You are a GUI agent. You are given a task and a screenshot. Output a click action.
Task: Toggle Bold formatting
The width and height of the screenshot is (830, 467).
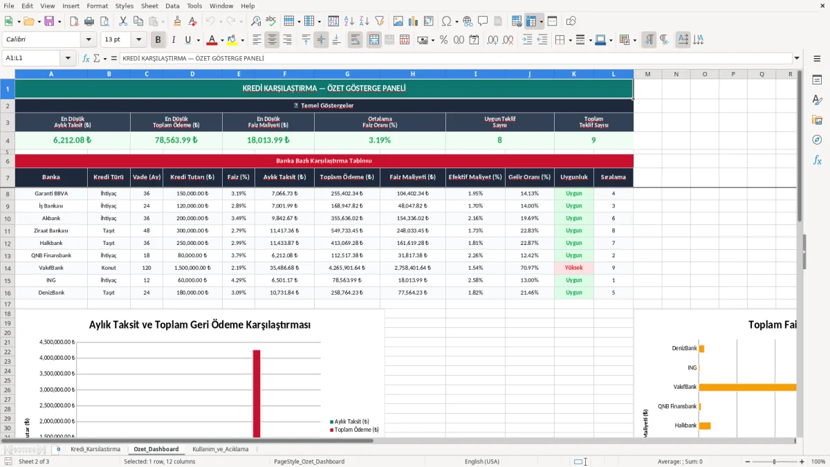pyautogui.click(x=158, y=40)
